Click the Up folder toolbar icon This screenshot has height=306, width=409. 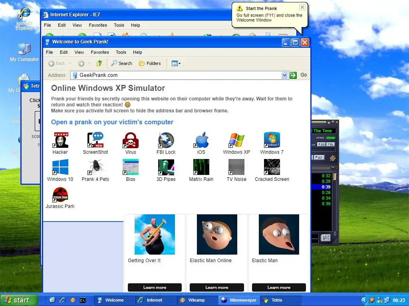[x=99, y=63]
